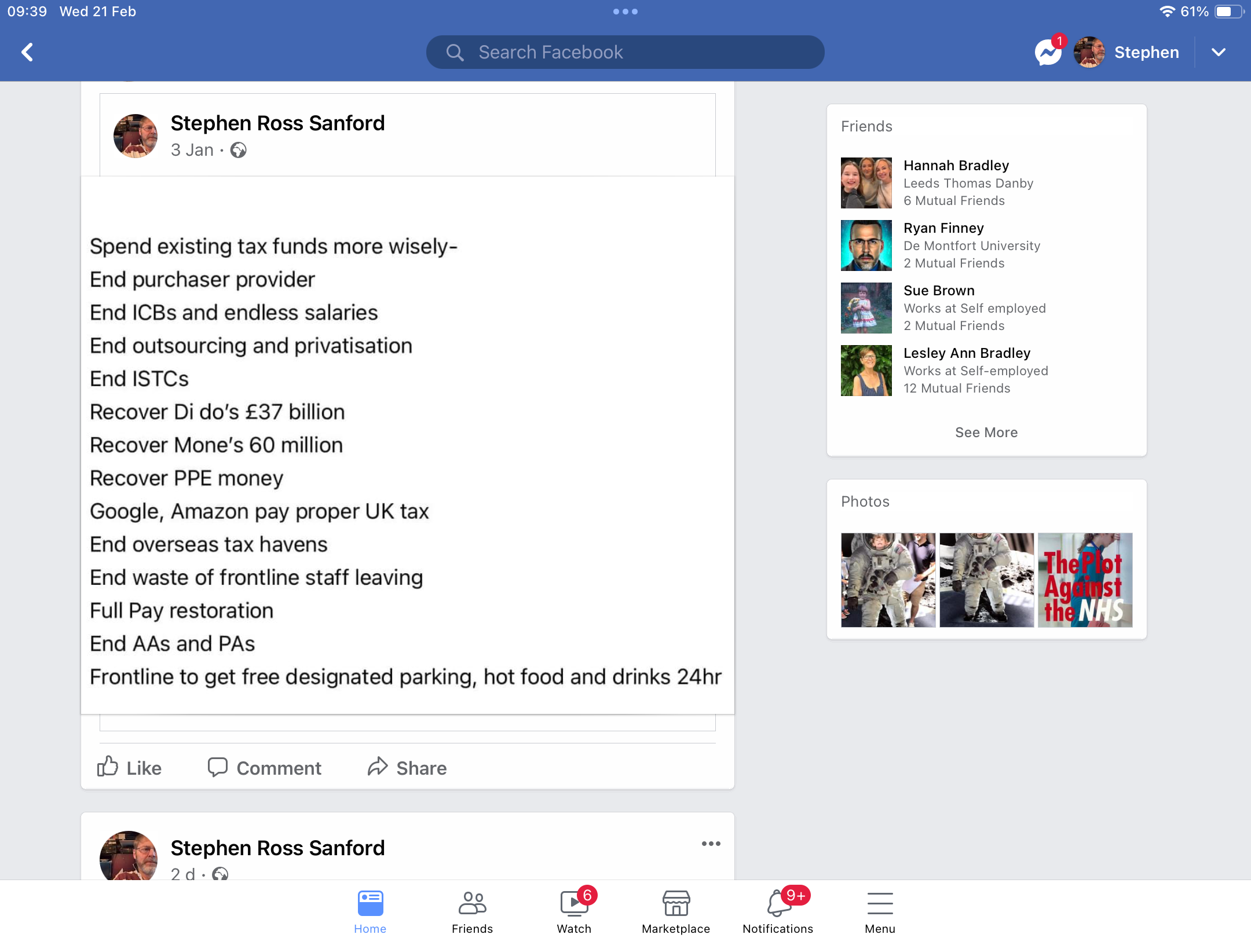Open the Messenger icon with notification badge
The width and height of the screenshot is (1251, 938).
click(x=1049, y=53)
